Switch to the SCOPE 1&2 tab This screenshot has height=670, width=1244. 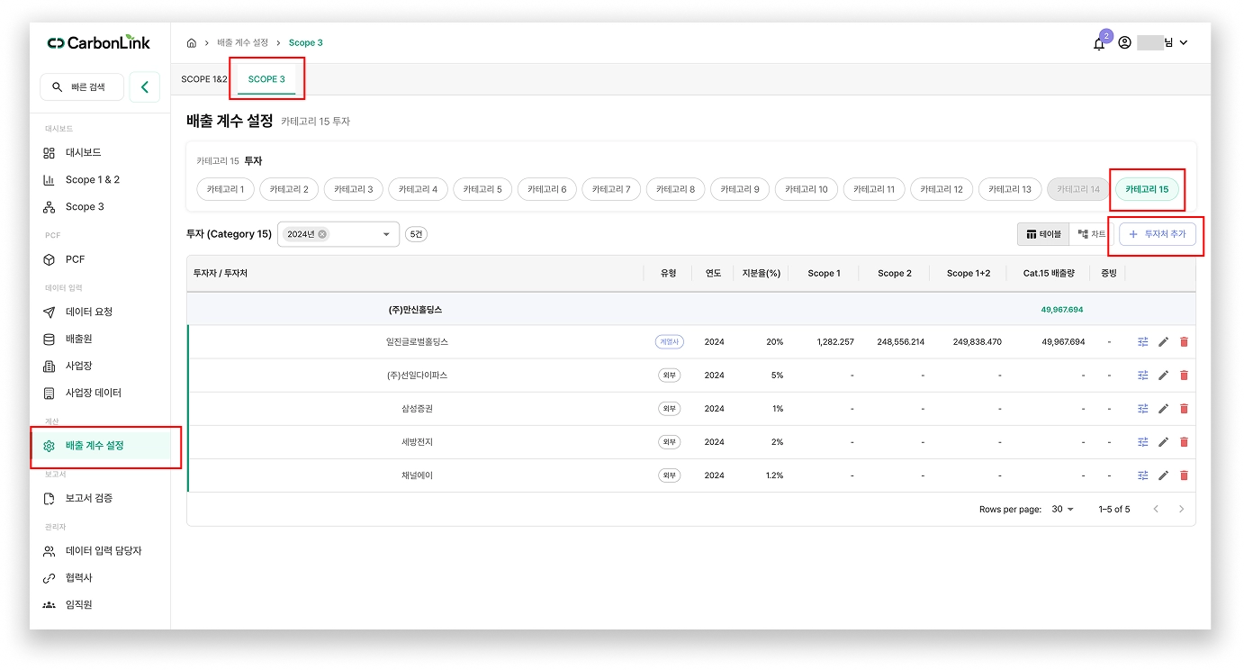point(204,79)
